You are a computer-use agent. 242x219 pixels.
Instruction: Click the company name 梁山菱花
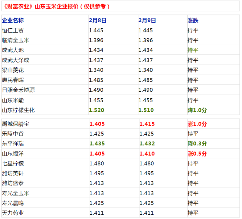point(13,70)
